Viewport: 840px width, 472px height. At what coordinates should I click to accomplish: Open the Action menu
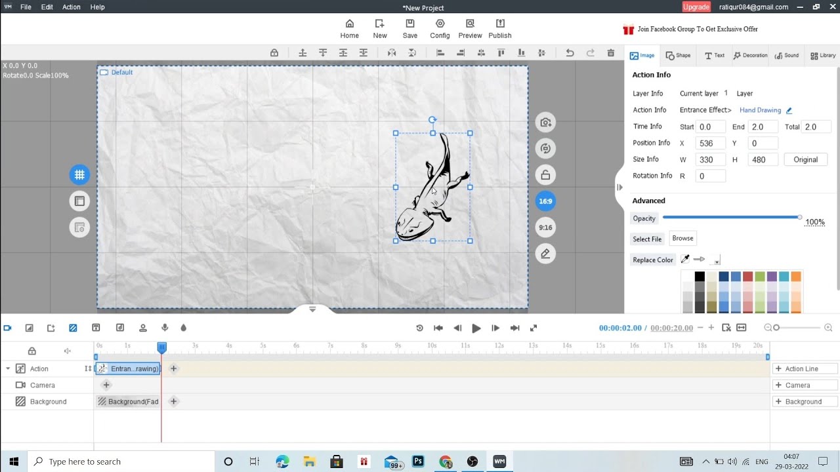point(72,7)
